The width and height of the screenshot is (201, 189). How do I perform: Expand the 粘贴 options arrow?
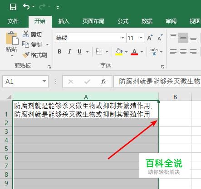[x=12, y=56]
